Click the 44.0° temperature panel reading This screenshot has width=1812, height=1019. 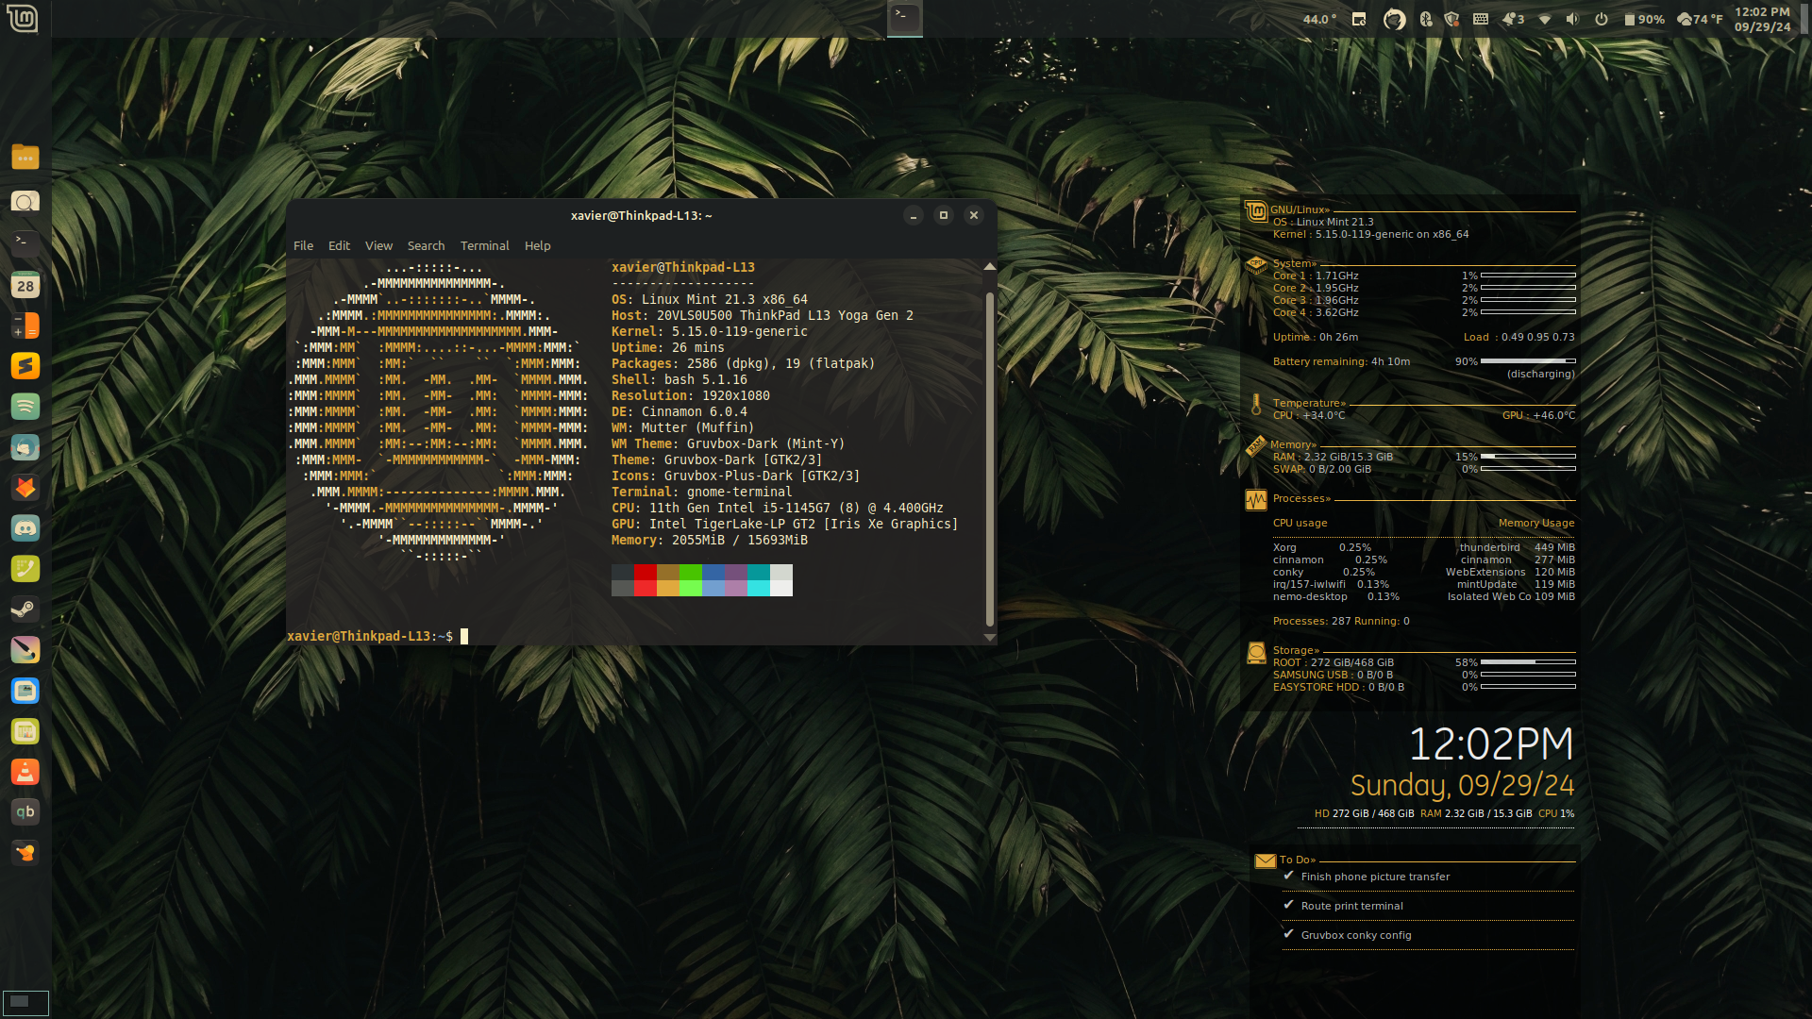[x=1319, y=19]
